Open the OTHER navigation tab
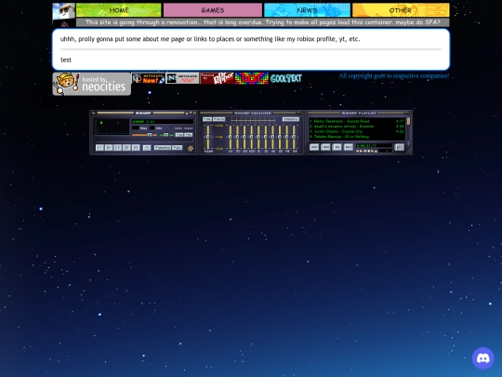Viewport: 502px width, 377px height. click(x=401, y=10)
